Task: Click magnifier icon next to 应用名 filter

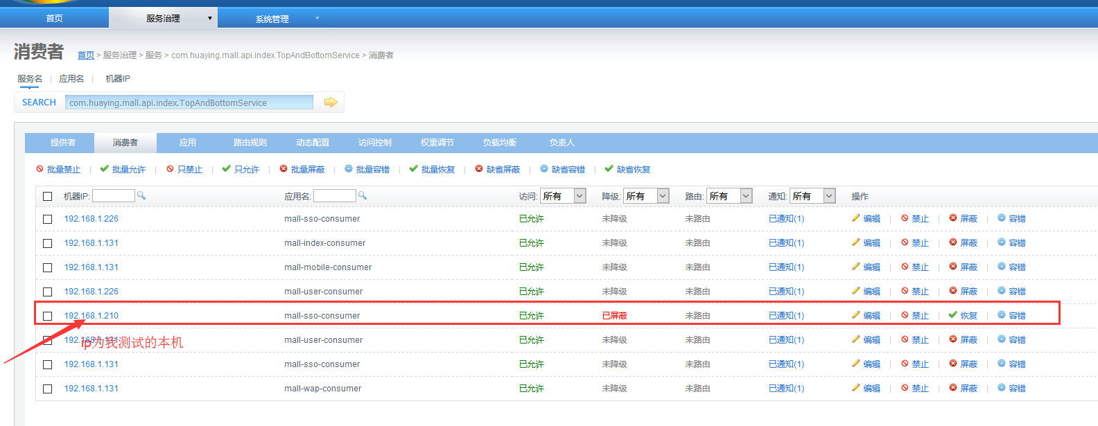Action: coord(362,195)
